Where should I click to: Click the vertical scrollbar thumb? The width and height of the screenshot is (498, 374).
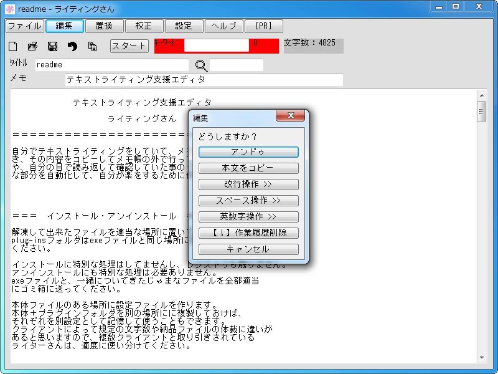pos(481,112)
